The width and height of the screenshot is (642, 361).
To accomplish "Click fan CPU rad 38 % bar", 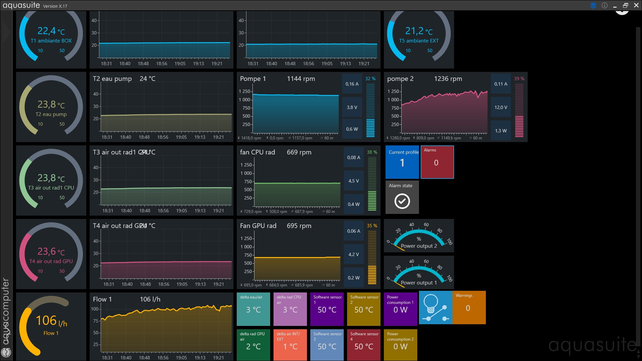I will click(372, 184).
